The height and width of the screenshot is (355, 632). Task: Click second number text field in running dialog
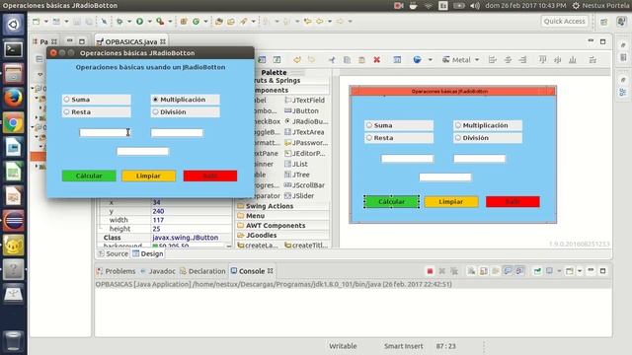(177, 132)
